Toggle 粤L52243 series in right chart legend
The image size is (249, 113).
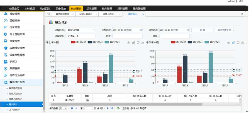pos(212,42)
